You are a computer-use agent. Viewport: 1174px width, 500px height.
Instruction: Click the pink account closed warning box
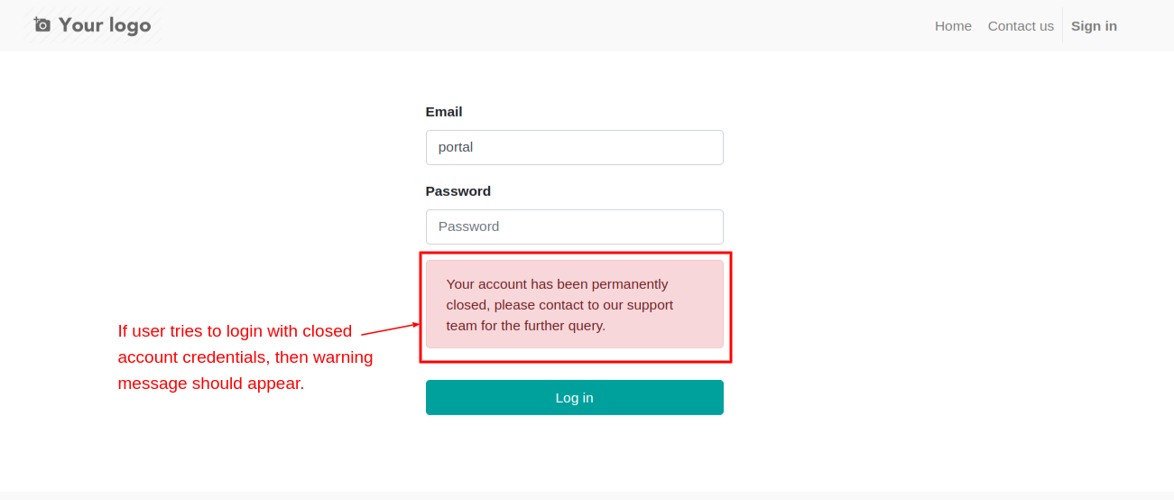click(574, 304)
